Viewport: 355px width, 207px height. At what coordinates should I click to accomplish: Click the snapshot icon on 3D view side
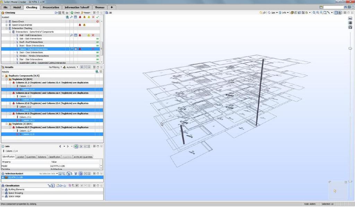tap(350, 27)
